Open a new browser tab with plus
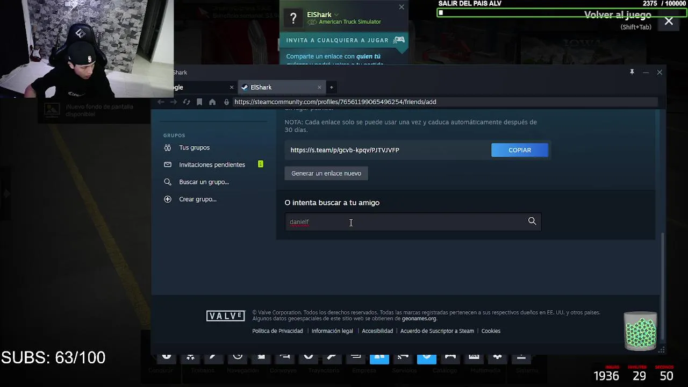 point(332,87)
